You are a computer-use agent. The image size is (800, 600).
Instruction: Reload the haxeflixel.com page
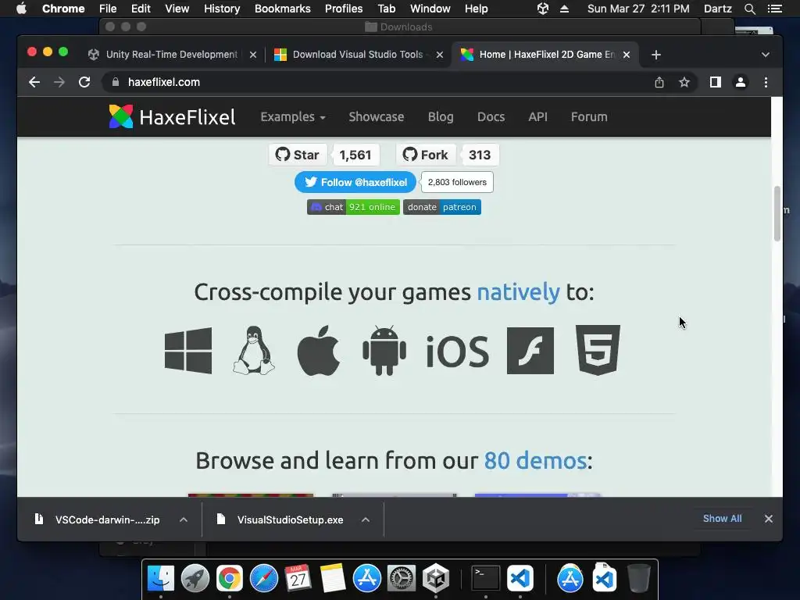(84, 82)
